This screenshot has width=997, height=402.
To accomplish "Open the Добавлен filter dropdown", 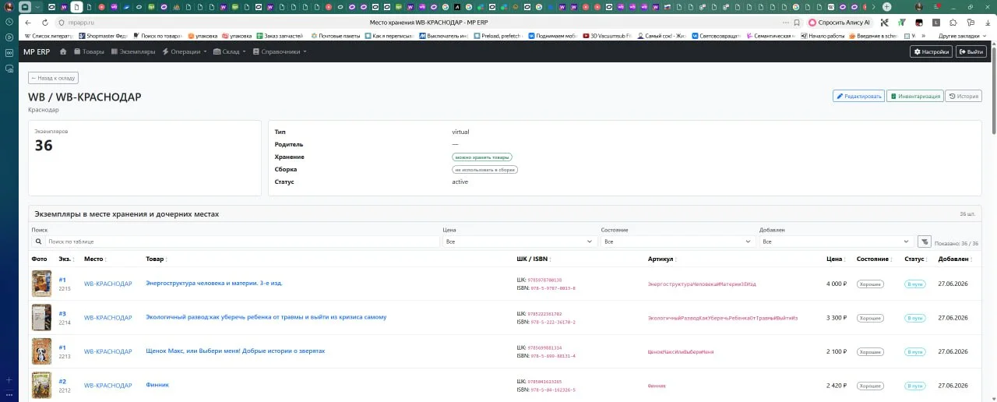I will (x=836, y=242).
